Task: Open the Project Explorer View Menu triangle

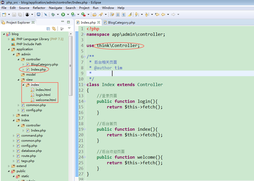Action: tap(69, 28)
